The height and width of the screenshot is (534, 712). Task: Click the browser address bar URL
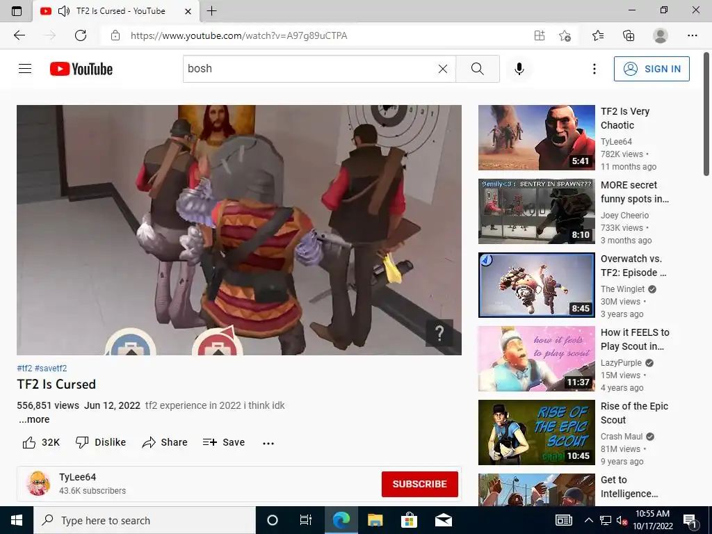click(x=239, y=35)
